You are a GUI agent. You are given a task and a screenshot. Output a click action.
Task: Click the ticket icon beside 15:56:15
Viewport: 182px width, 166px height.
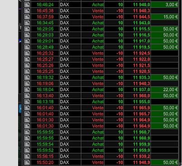27,156
